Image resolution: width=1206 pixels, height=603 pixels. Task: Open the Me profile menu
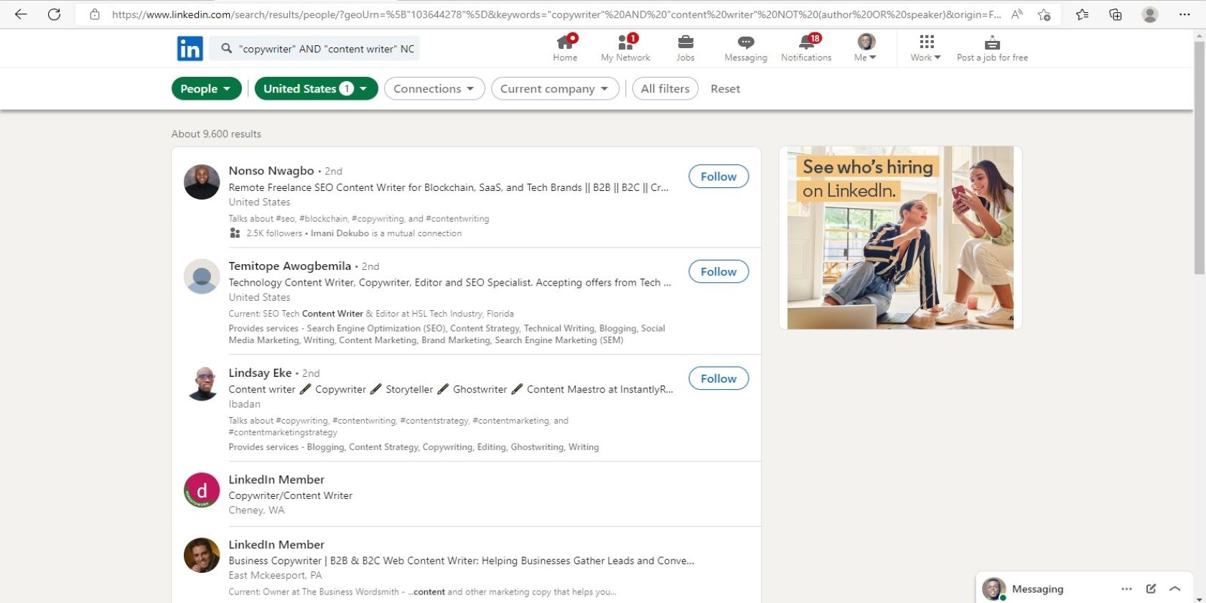tap(866, 48)
